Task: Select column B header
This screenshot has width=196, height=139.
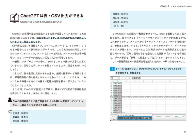Action: [x=126, y=81]
